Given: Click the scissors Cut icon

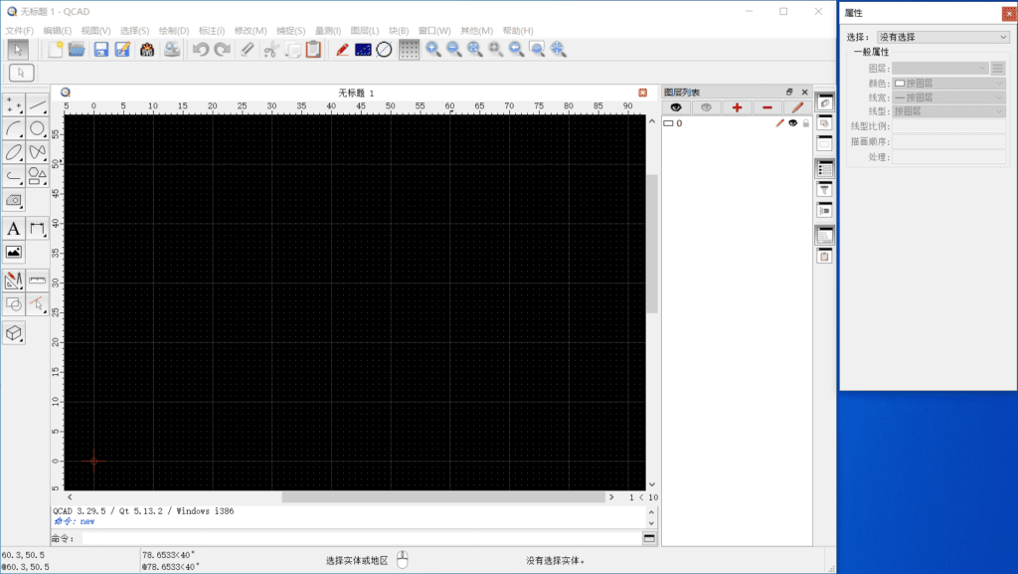Looking at the screenshot, I should [x=271, y=50].
